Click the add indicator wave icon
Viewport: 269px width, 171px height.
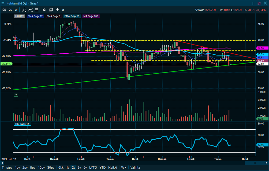(24, 10)
